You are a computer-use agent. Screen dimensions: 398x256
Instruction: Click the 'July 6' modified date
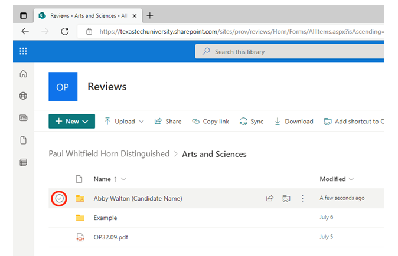coord(326,217)
